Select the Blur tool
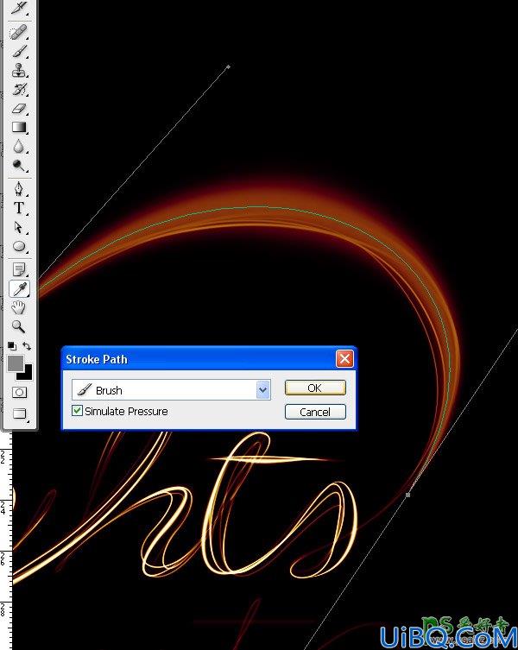This screenshot has height=650, width=518. 19,147
